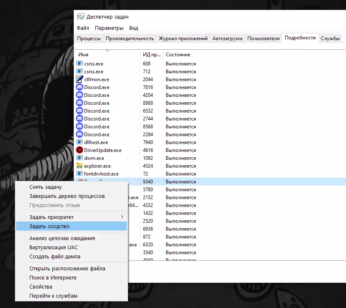Open the Журнал приложений tab
The image size is (346, 308).
(183, 38)
